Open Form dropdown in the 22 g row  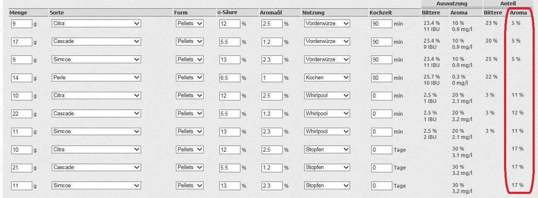(x=190, y=113)
